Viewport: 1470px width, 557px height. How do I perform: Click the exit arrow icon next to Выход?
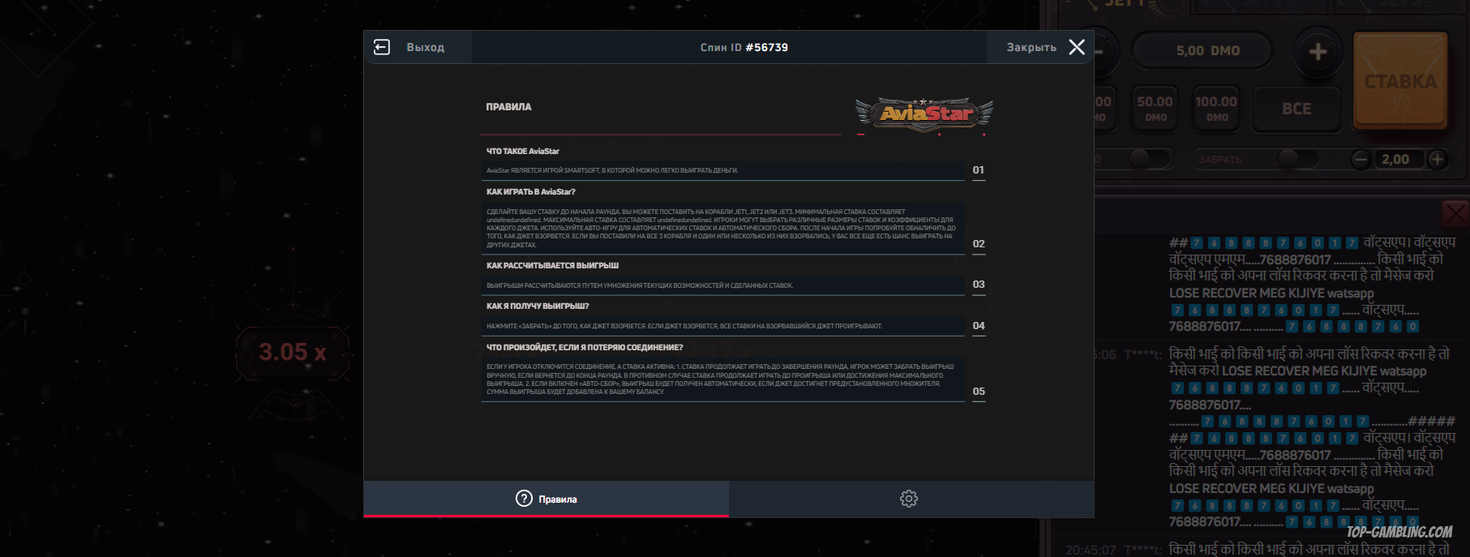point(382,48)
